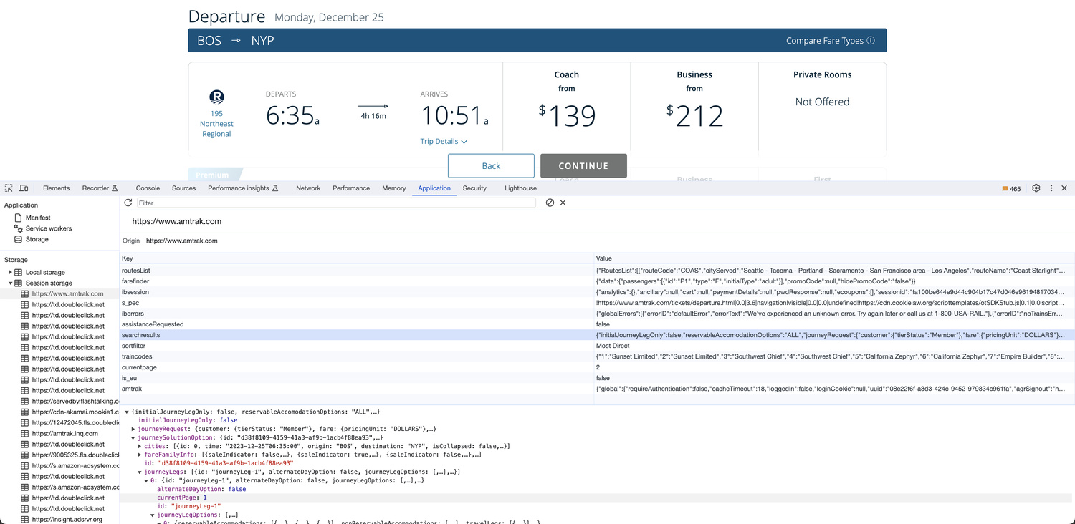Select the is_eu storage row
1075x524 pixels.
click(x=597, y=378)
